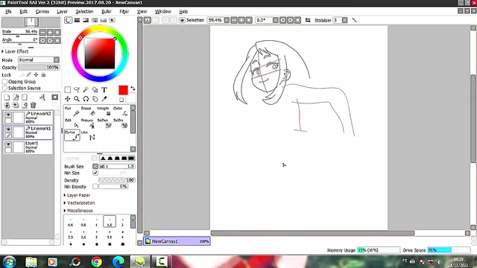Viewport: 477px width, 268px height.
Task: Select the Pen tool
Action: pos(72,111)
